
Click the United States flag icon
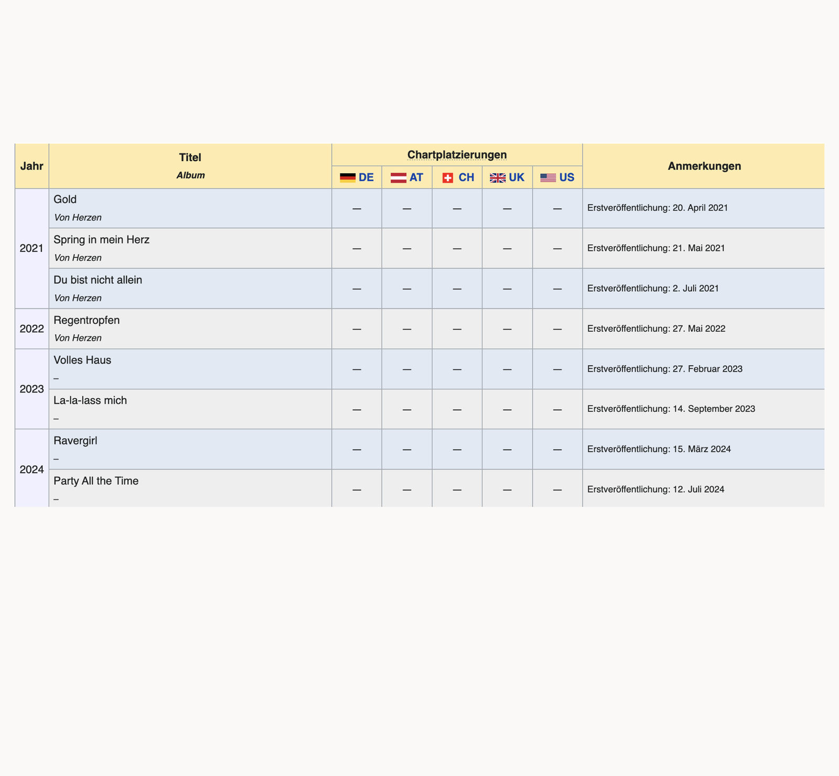click(548, 178)
